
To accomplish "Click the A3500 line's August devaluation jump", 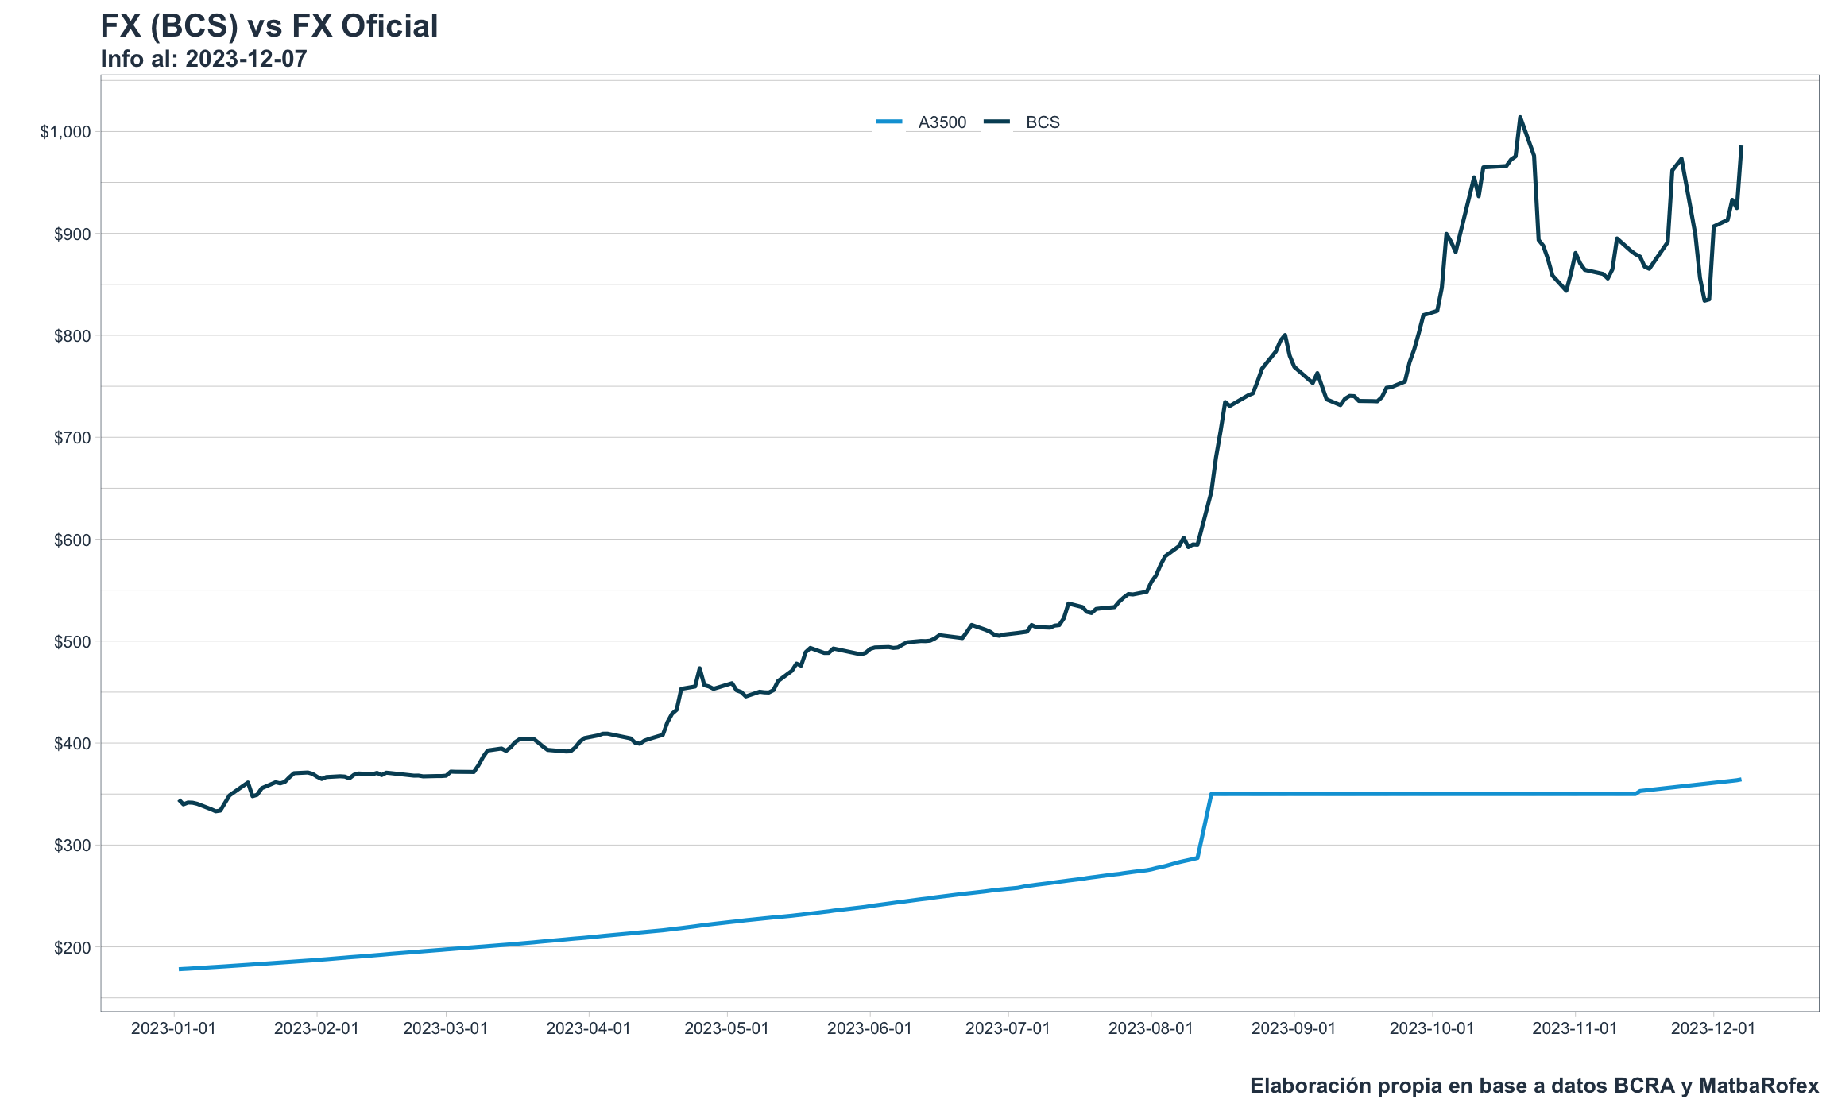I will coord(1204,826).
